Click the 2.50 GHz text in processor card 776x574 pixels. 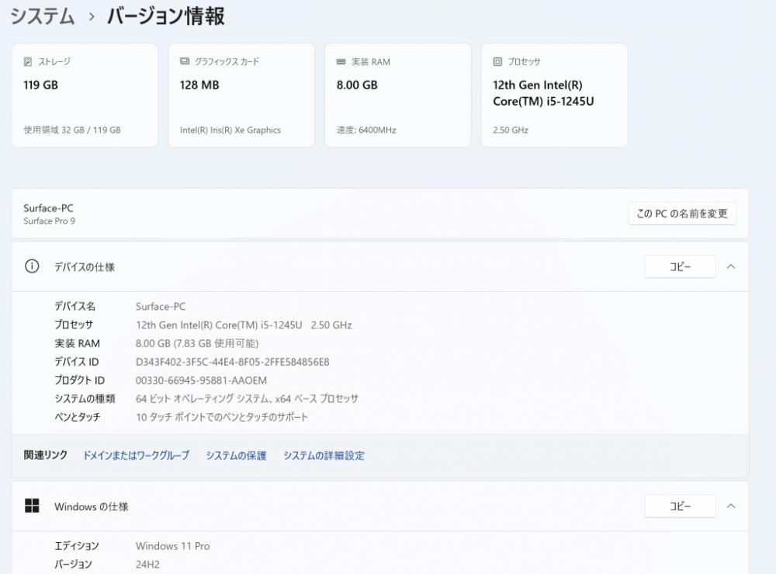(511, 130)
